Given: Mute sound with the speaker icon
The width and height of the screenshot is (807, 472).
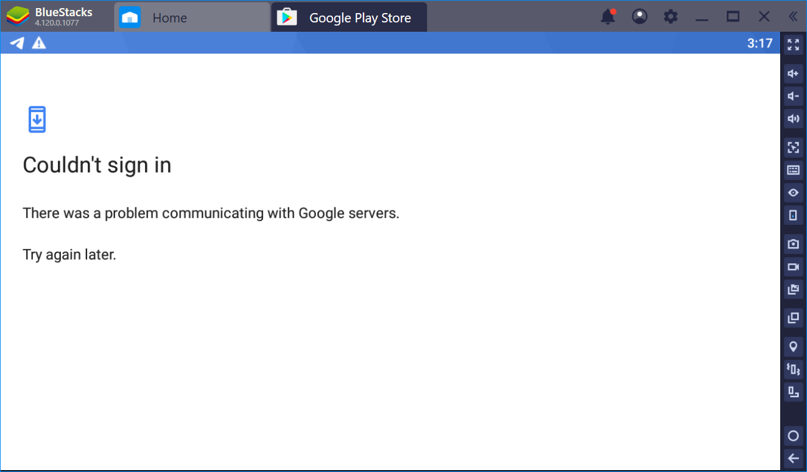Looking at the screenshot, I should tap(793, 118).
